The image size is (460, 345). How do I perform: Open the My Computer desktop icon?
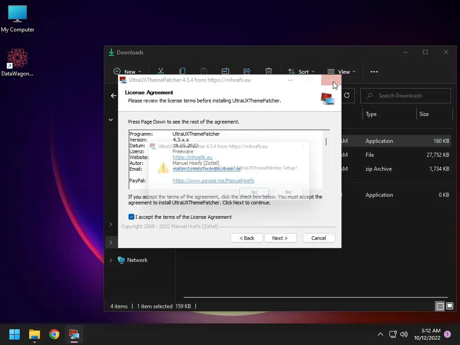pyautogui.click(x=18, y=19)
